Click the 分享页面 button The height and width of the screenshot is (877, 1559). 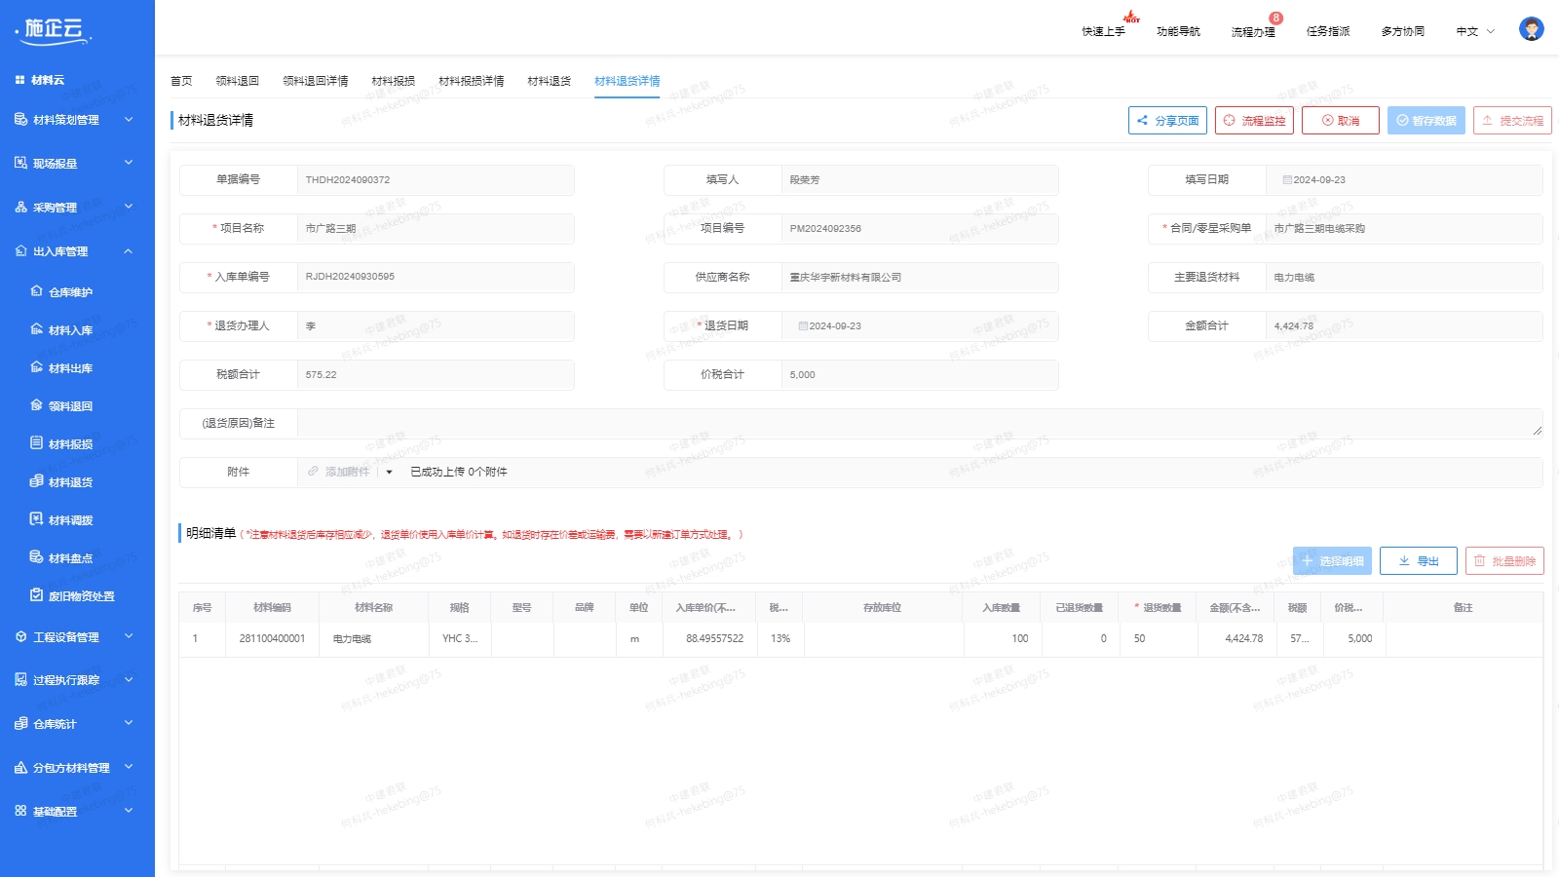point(1167,121)
